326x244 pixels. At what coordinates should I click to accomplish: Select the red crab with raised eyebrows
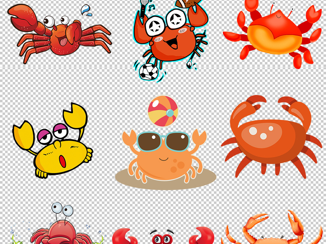(163, 235)
